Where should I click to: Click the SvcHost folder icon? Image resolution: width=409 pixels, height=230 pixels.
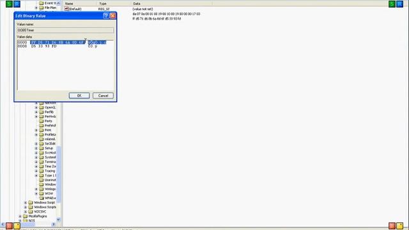click(x=41, y=153)
